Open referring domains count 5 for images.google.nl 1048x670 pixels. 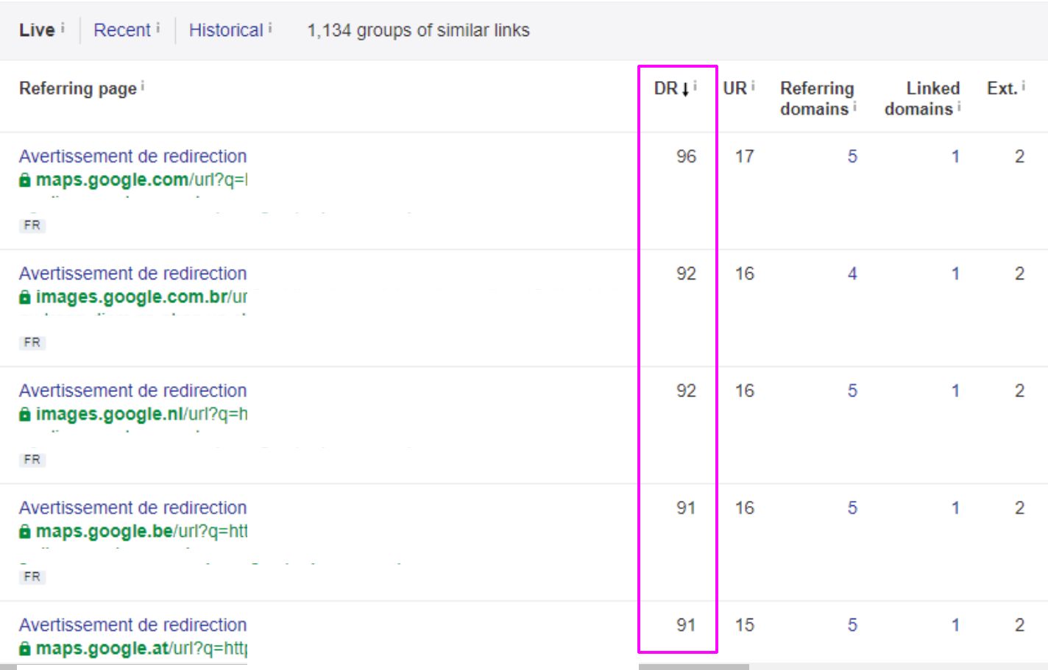click(x=852, y=390)
